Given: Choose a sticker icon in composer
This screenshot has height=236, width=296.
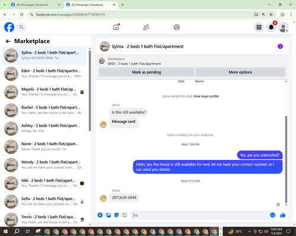Looking at the screenshot, I should click(117, 215).
